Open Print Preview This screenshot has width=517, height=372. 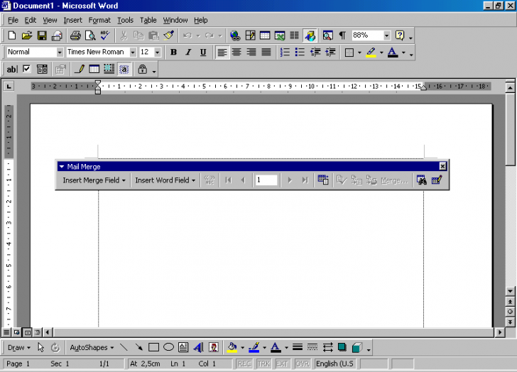coord(90,35)
